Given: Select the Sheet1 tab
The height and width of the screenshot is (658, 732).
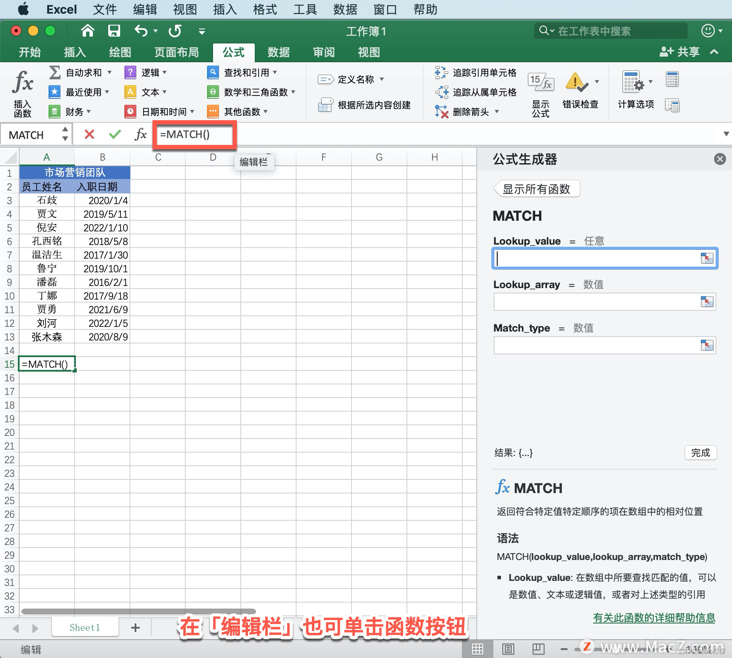Looking at the screenshot, I should (x=85, y=628).
